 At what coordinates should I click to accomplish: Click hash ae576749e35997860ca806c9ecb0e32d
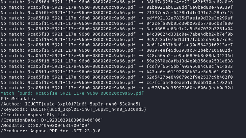pyautogui.click(x=190, y=88)
